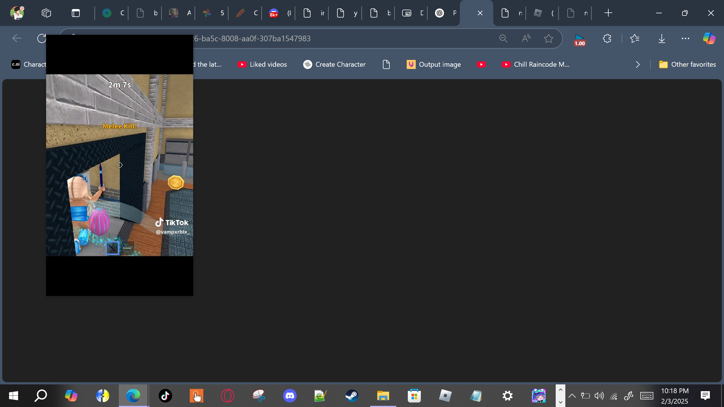724x407 pixels.
Task: Open the Create Character bookmark
Action: click(334, 64)
